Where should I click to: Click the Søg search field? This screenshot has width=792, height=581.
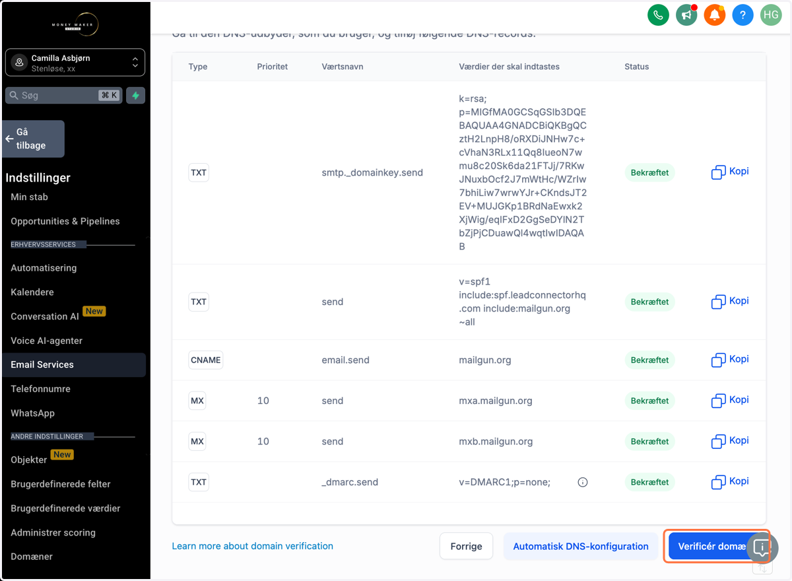coord(63,95)
